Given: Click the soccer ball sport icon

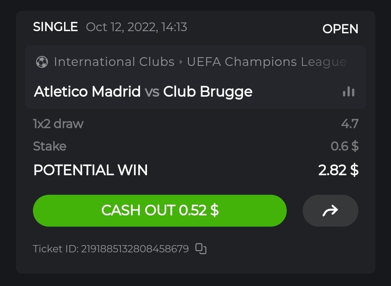Looking at the screenshot, I should tap(42, 62).
